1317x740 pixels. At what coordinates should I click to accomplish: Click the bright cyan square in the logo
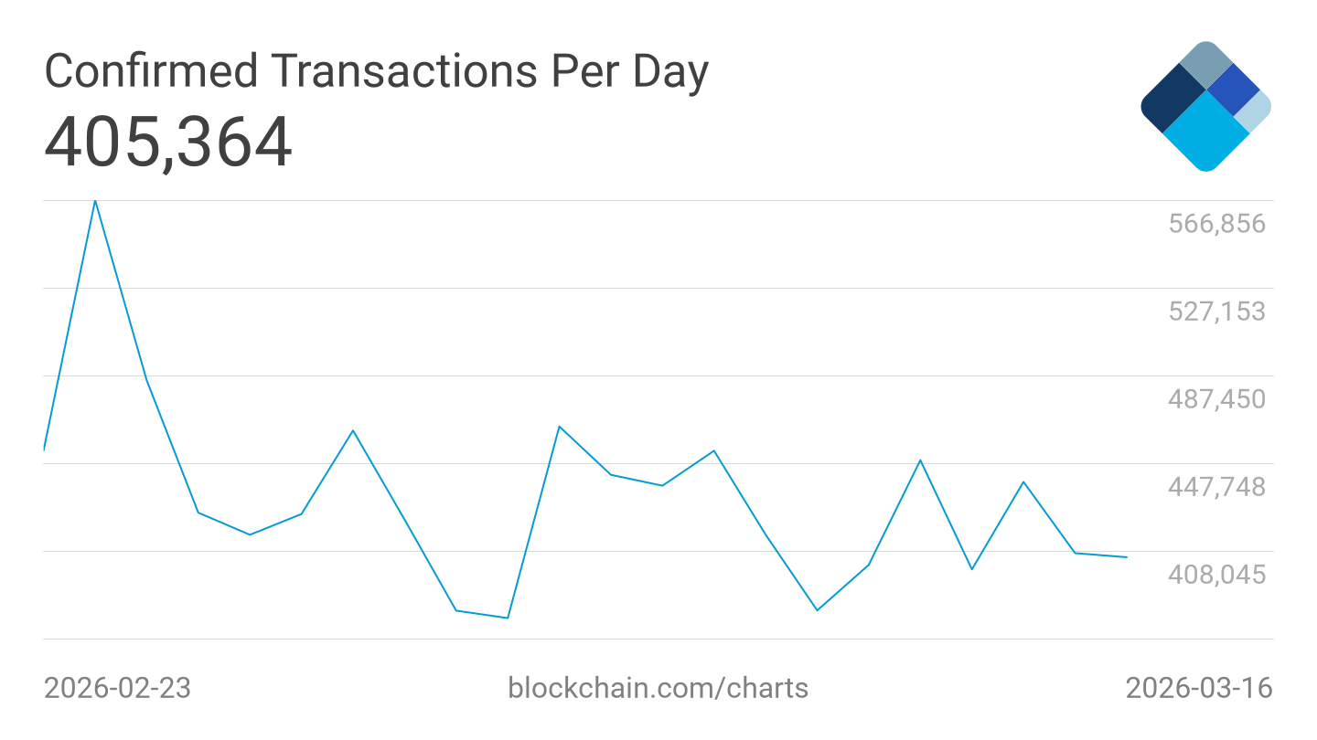[1206, 131]
